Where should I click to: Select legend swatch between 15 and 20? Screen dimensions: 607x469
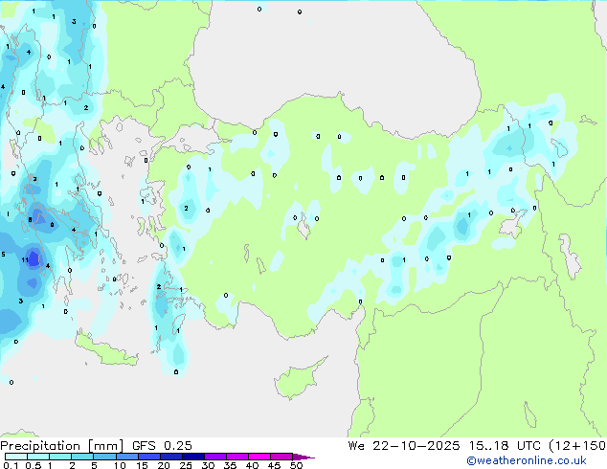pos(149,457)
